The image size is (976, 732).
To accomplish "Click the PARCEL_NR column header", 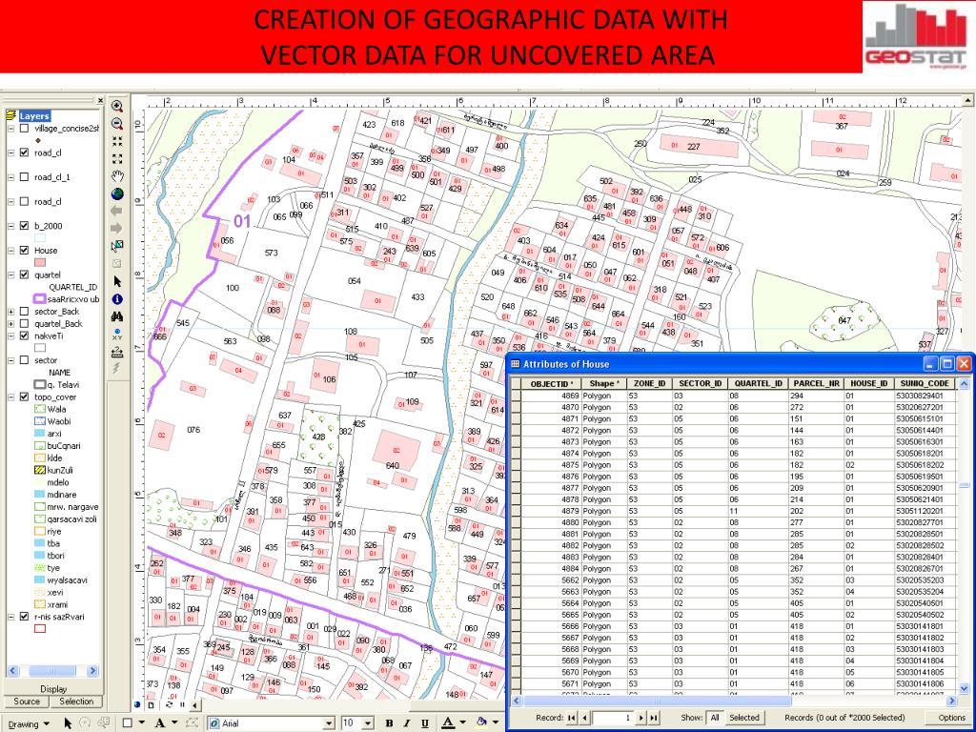I will [816, 384].
